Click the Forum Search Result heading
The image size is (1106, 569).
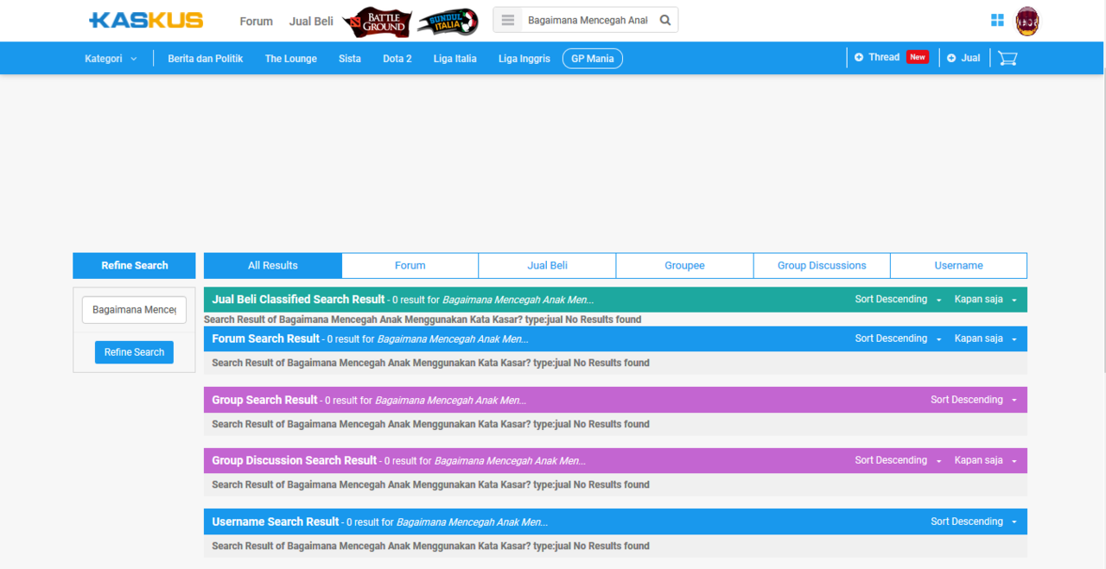(266, 338)
